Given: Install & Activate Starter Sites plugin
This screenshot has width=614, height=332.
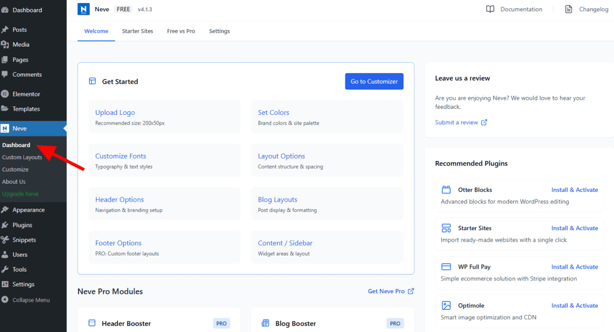Looking at the screenshot, I should [x=574, y=228].
